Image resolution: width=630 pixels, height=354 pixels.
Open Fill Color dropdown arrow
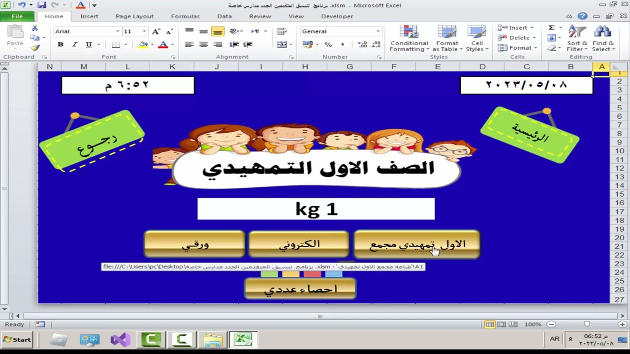[x=152, y=45]
